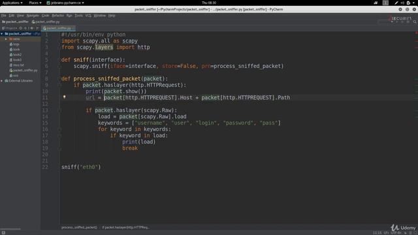The height and width of the screenshot is (235, 418).
Task: Open the File menu
Action: pyautogui.click(x=3, y=16)
